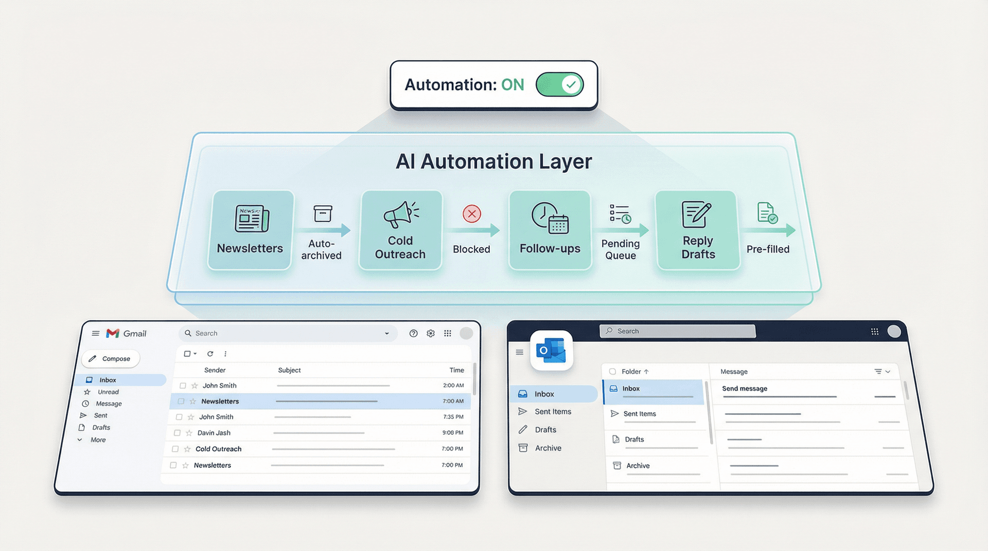
Task: Open the three-dot menu above the inbox
Action: [225, 354]
